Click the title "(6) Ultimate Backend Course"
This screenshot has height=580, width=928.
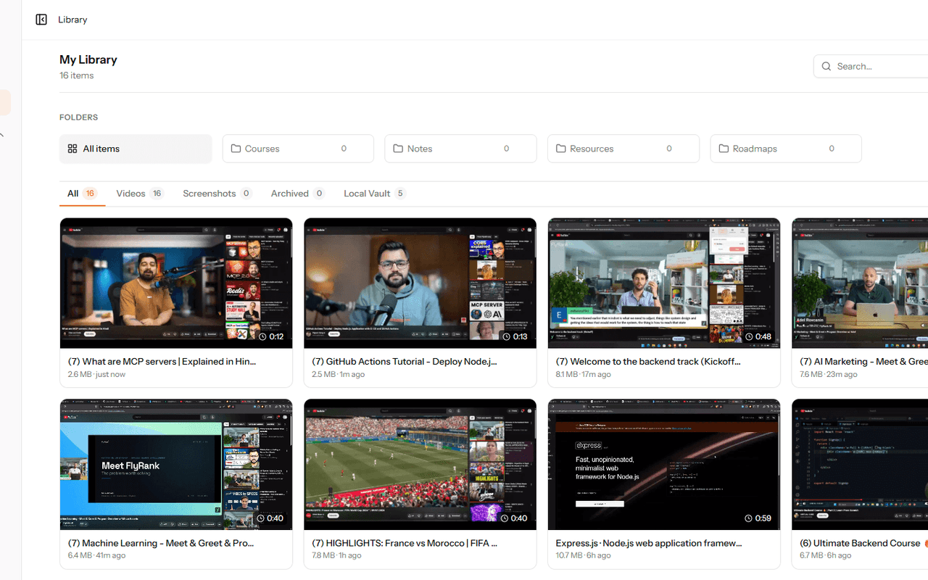click(860, 543)
